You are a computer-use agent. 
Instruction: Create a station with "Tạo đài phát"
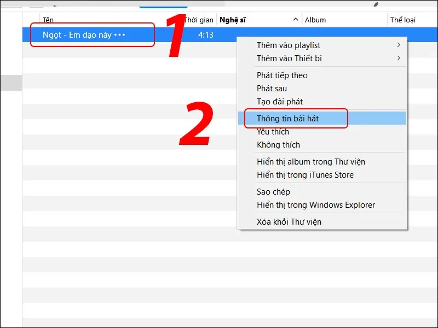(278, 102)
